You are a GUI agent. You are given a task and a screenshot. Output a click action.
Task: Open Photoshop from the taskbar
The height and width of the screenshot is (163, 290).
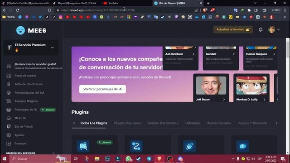click(107, 159)
